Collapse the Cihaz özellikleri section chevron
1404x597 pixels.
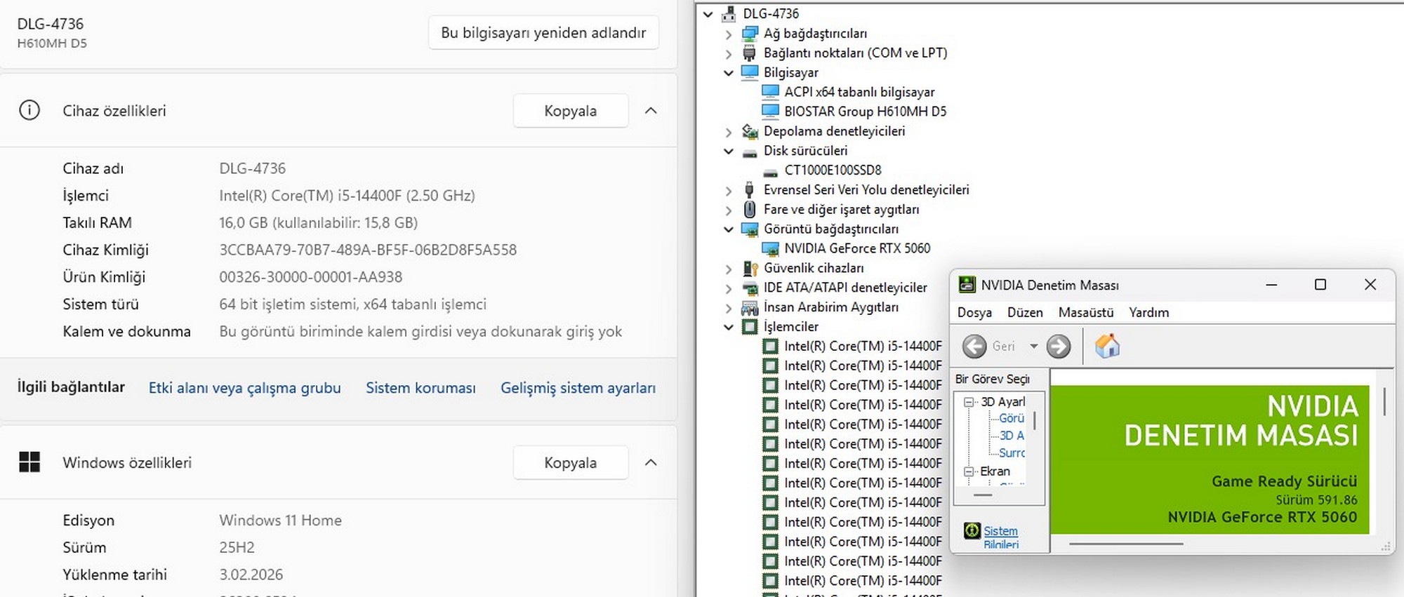pyautogui.click(x=651, y=111)
